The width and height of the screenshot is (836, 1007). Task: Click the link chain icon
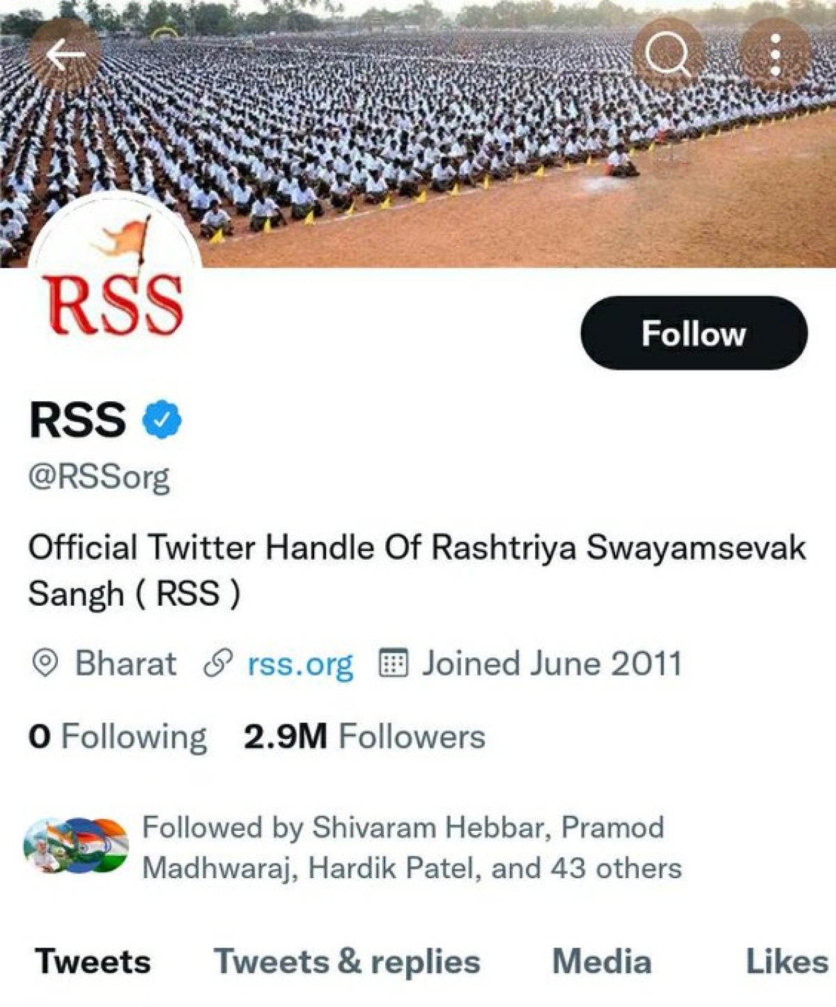pyautogui.click(x=217, y=664)
